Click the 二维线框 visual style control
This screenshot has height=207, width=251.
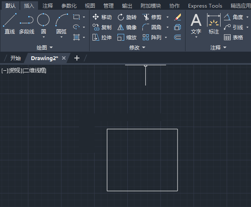pyautogui.click(x=34, y=71)
